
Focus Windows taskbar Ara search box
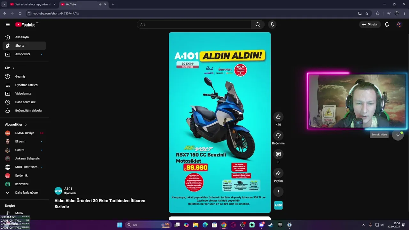point(149,225)
